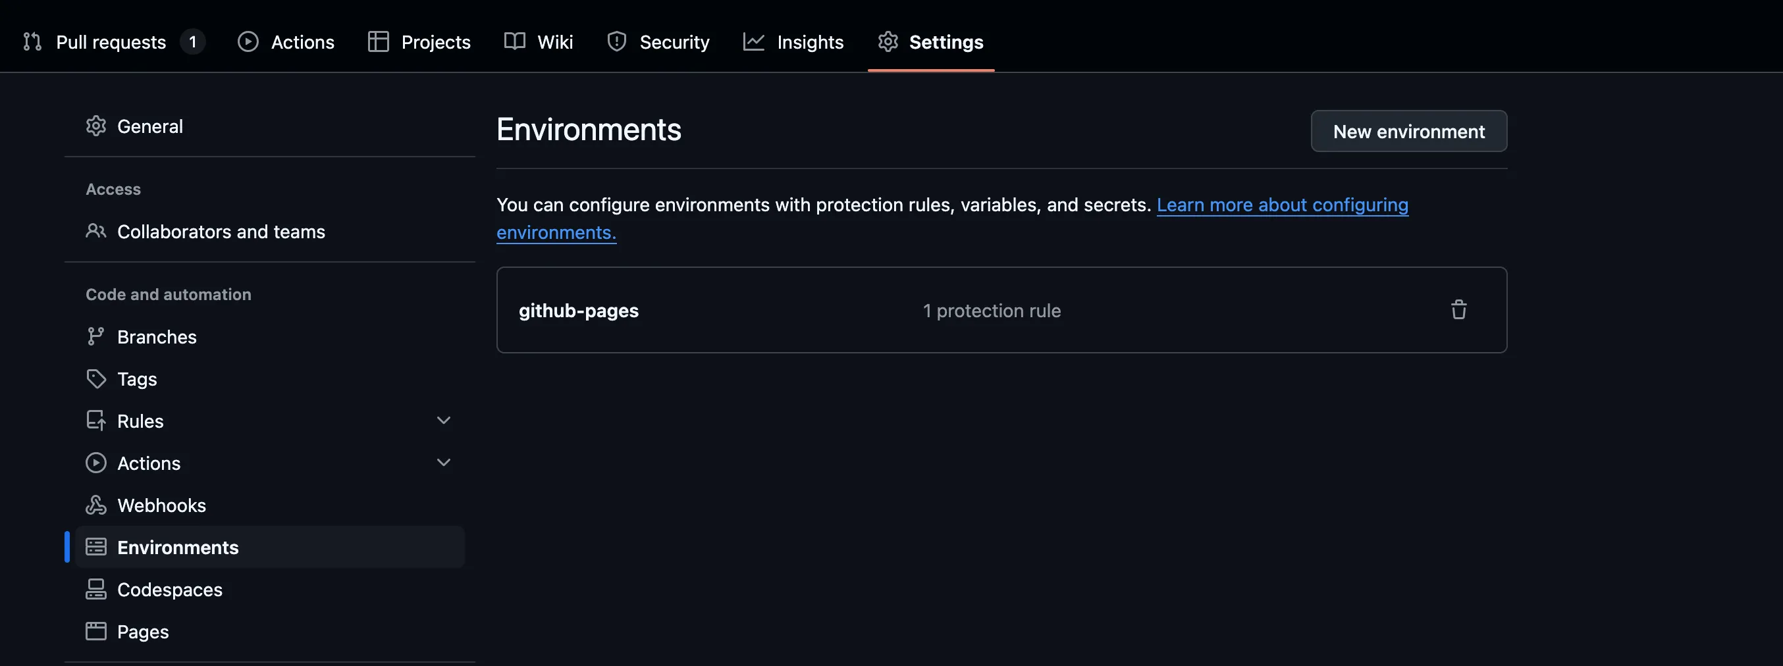Click the Codespaces icon in the sidebar
The height and width of the screenshot is (666, 1783).
(95, 589)
